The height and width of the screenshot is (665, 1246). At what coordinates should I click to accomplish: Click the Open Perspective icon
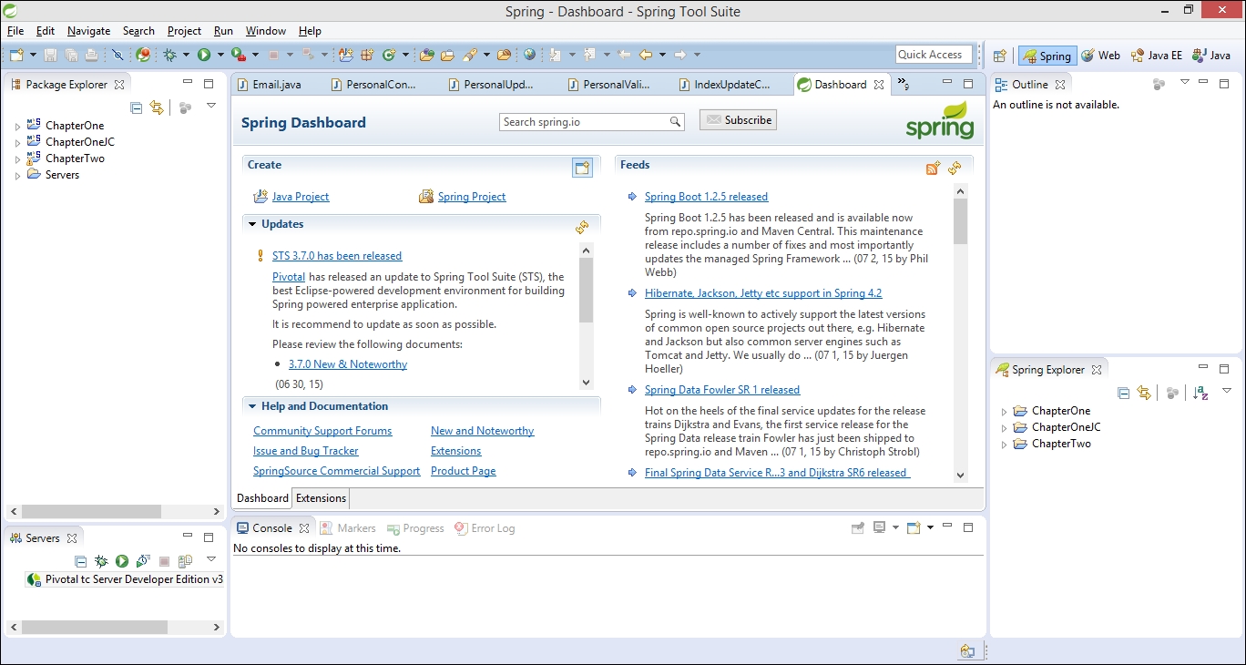[x=999, y=56]
